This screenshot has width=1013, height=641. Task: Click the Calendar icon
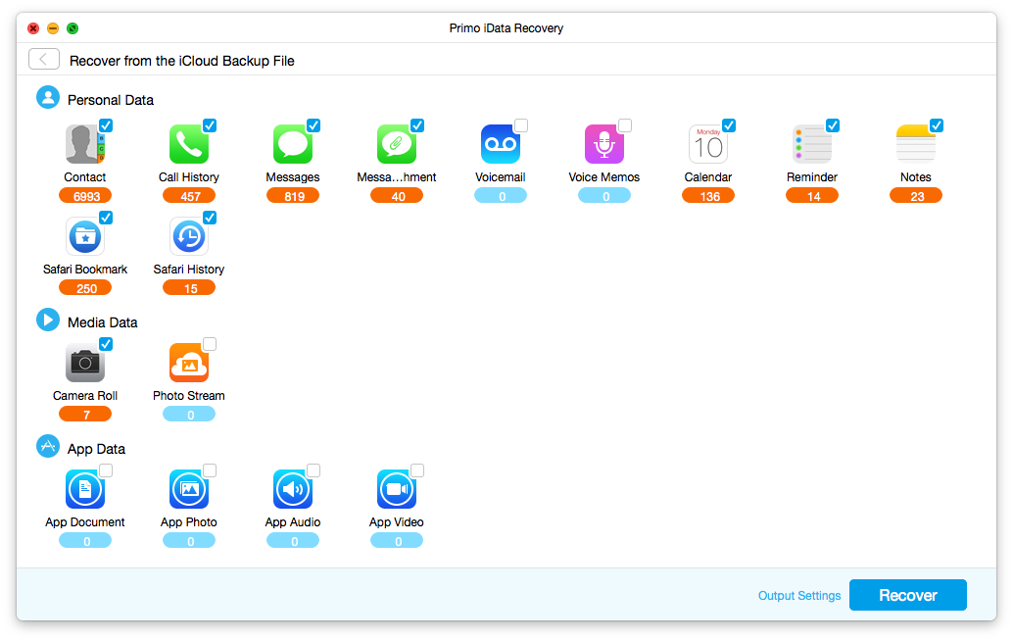(708, 143)
